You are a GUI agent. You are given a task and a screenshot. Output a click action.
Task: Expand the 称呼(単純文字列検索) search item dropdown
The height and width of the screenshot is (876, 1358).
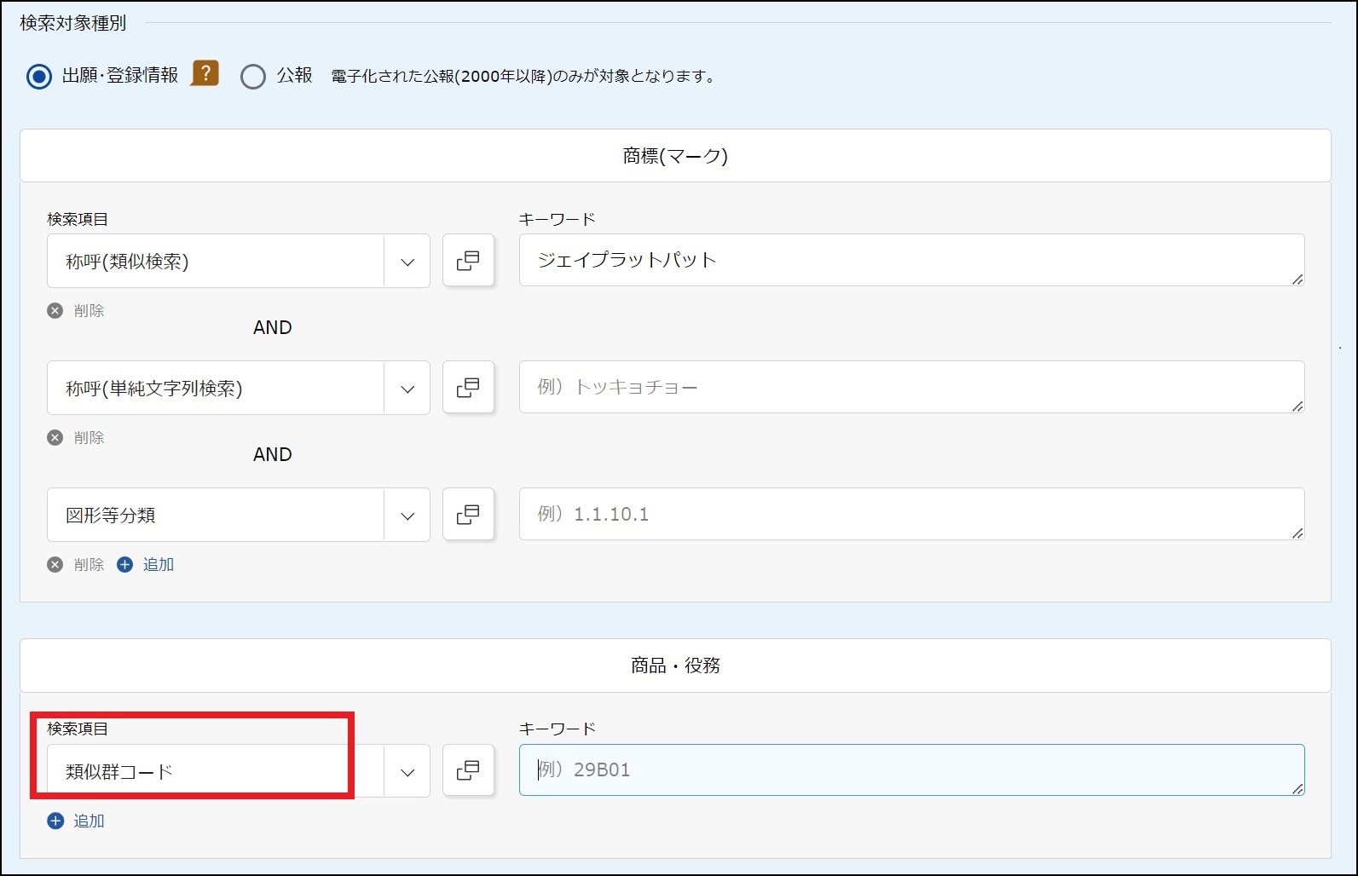click(x=407, y=389)
